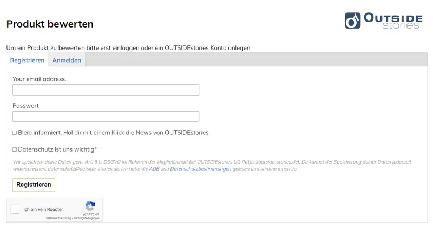433x238 pixels.
Task: Open reCAPTCHA Datenschutzerklärung link
Action: [x=58, y=218]
